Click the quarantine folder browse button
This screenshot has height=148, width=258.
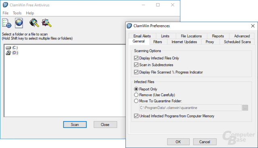(245, 108)
